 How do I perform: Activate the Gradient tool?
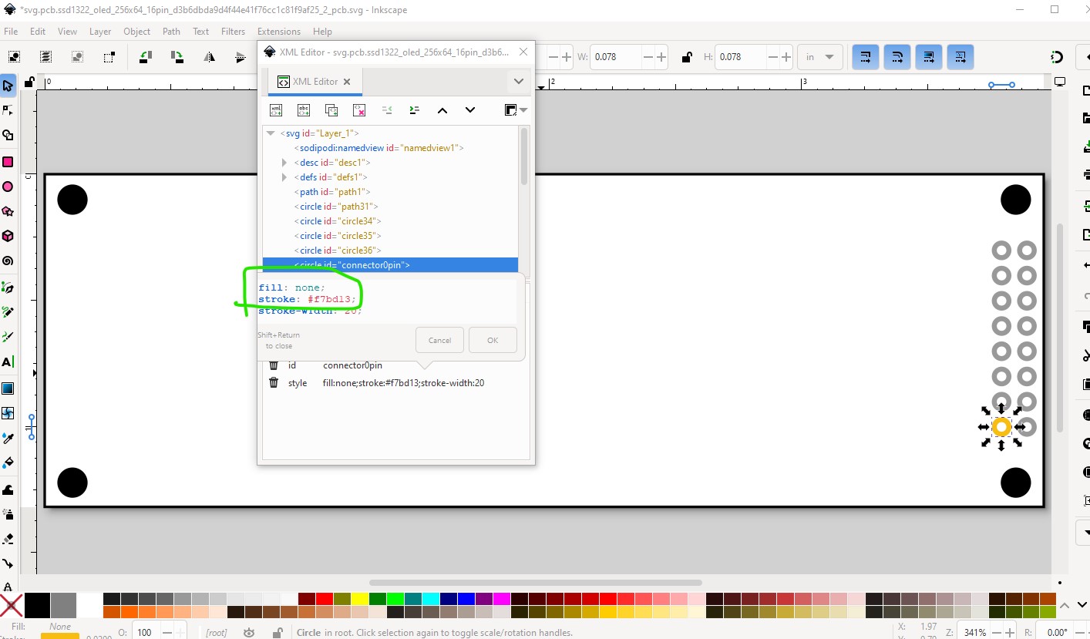pos(8,388)
